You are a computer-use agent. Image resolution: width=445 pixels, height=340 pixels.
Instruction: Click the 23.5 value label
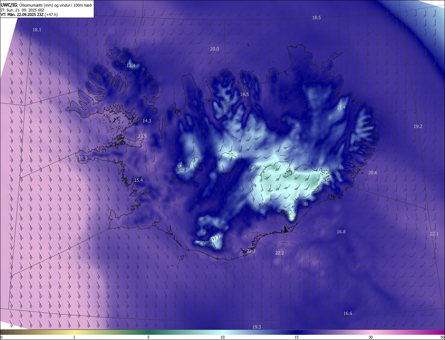pos(142,136)
